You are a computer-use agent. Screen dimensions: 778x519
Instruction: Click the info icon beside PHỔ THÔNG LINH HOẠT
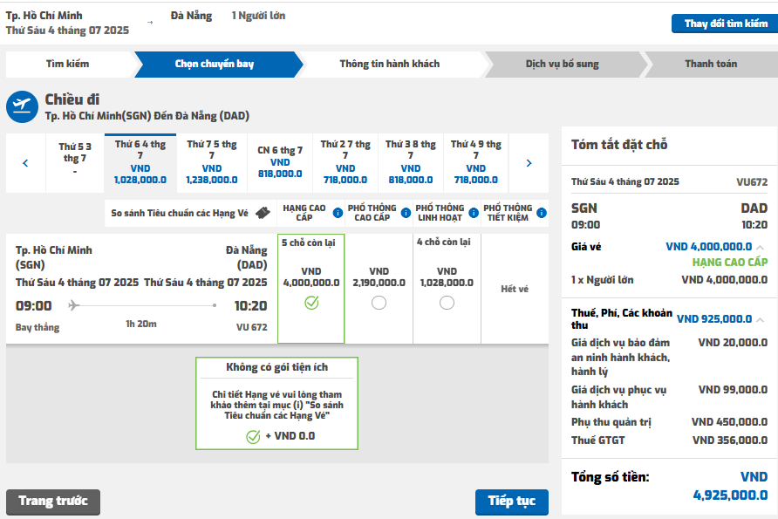point(474,213)
